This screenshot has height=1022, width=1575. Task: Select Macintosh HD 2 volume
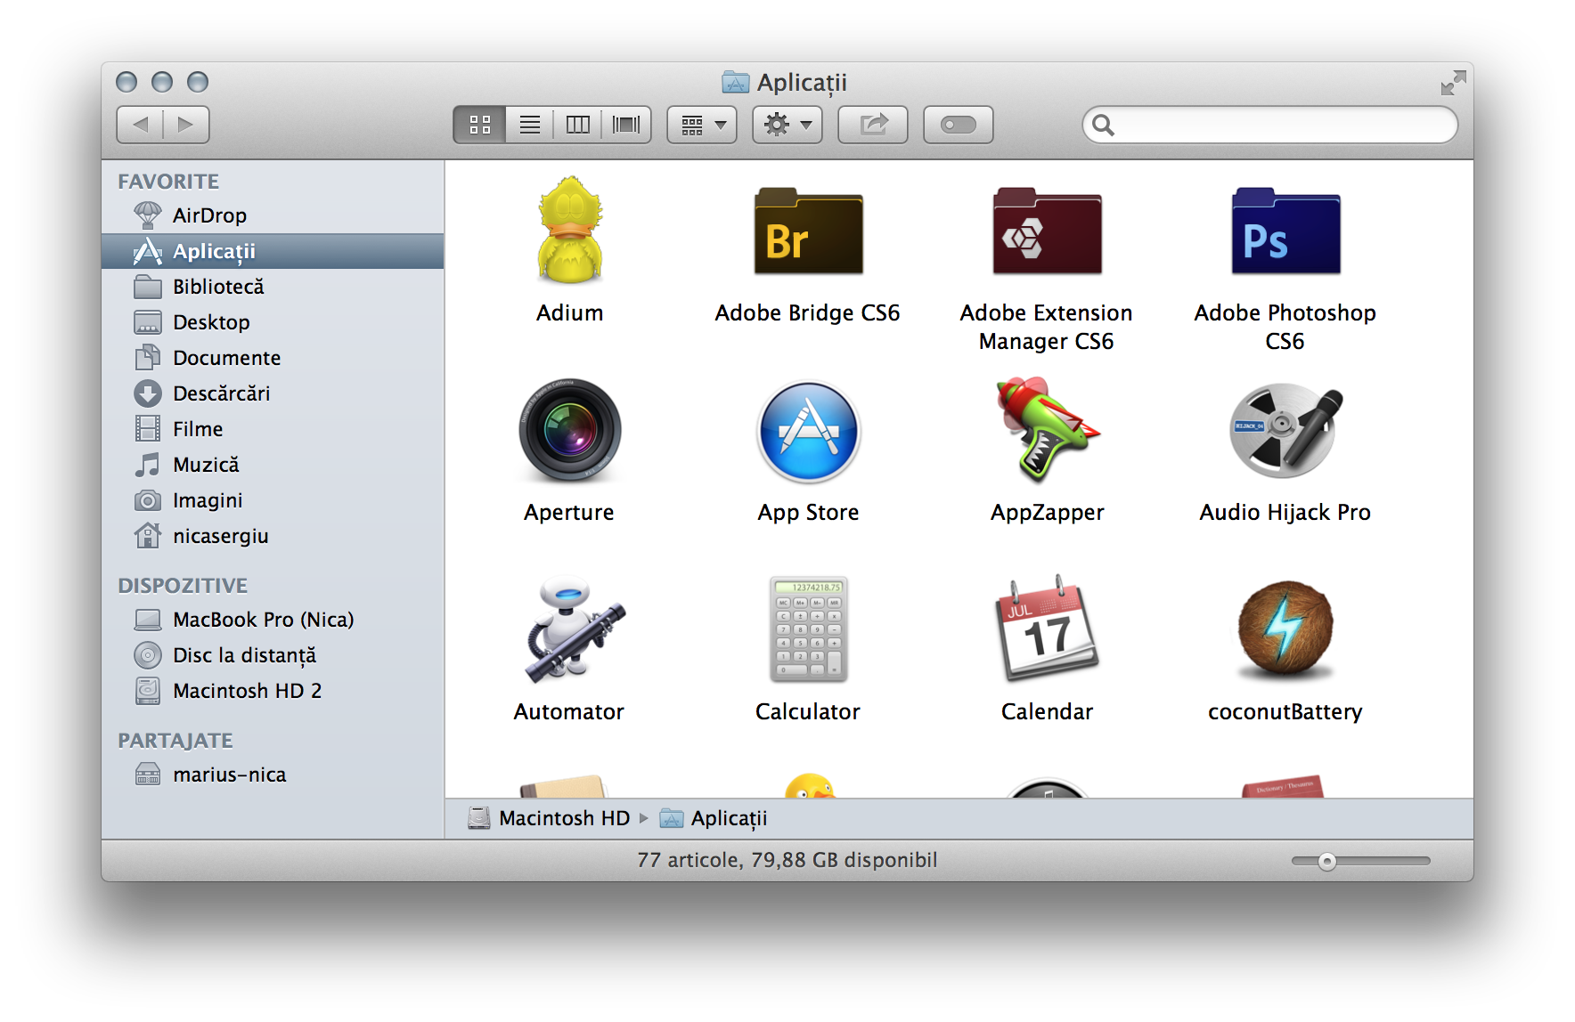point(273,691)
